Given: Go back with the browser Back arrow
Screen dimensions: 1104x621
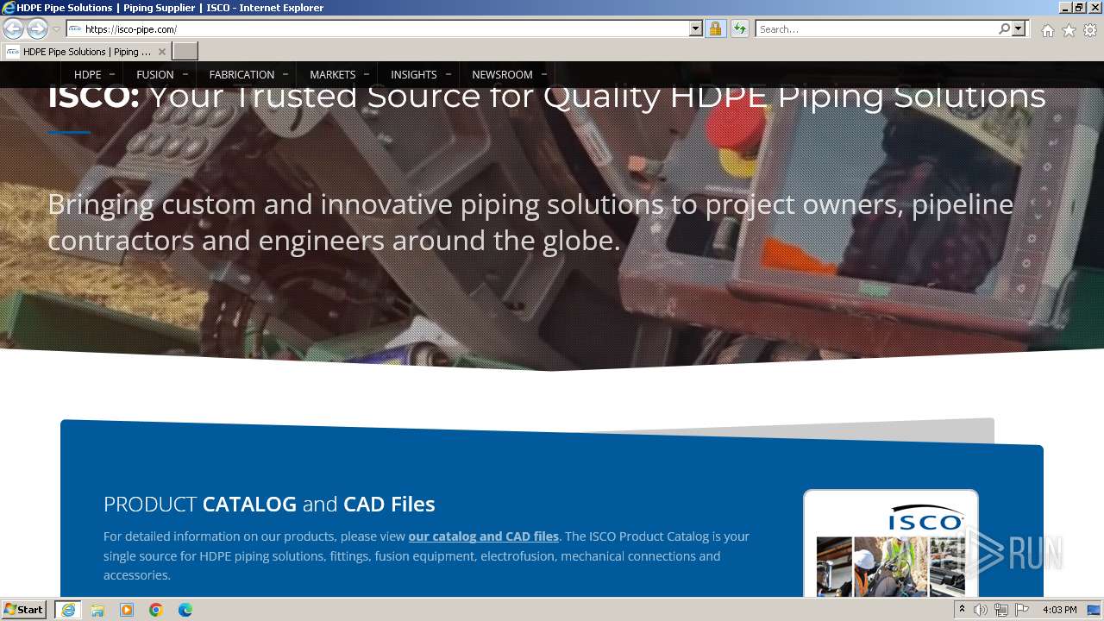Looking at the screenshot, I should pos(13,28).
